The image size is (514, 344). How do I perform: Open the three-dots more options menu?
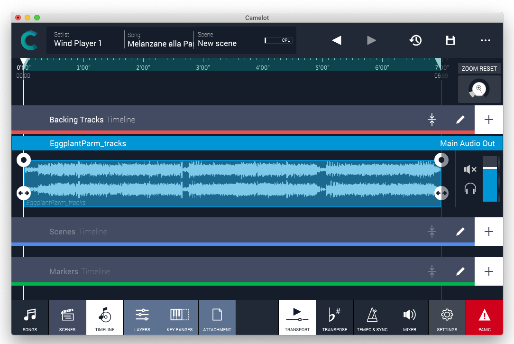tap(485, 41)
